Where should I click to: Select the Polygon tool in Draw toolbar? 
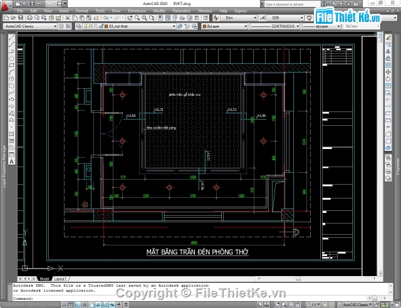pos(11,58)
